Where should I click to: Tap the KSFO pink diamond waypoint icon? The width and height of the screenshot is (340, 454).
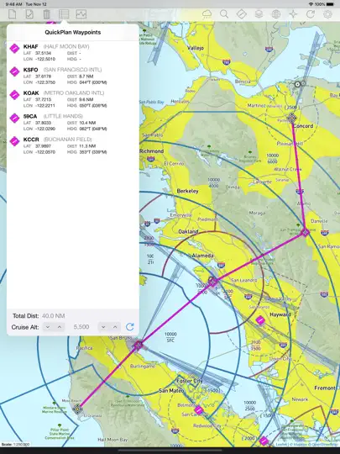click(x=14, y=71)
